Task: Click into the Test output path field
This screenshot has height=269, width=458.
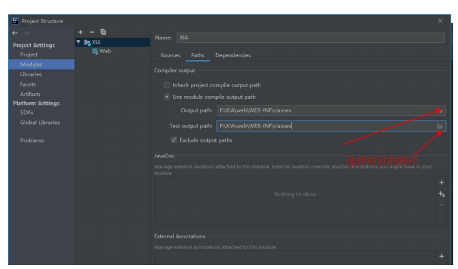Action: [x=326, y=126]
